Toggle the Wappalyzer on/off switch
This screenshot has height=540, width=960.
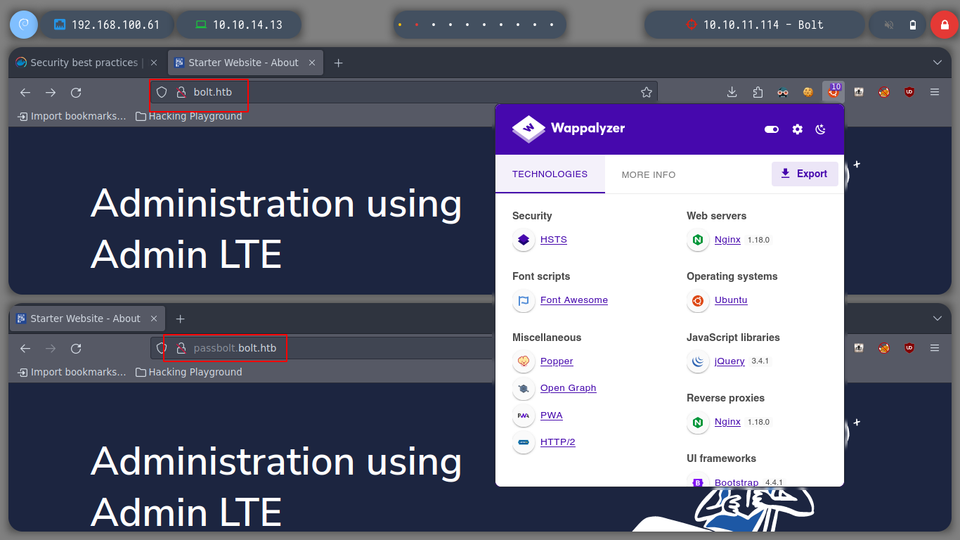[x=772, y=129]
